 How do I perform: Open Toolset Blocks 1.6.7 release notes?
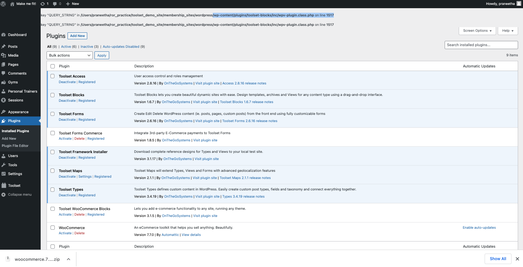click(x=247, y=102)
